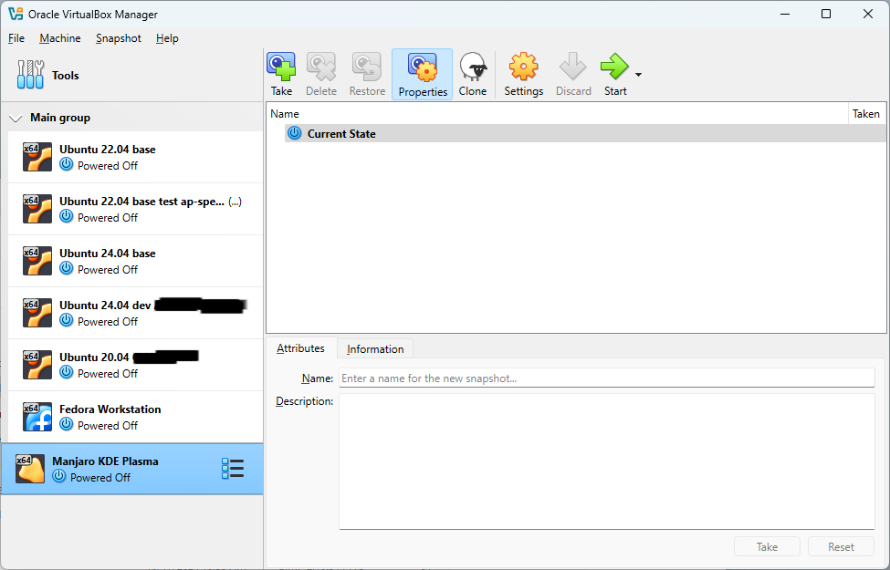Open the Snapshot menu
Viewport: 890px width, 570px height.
point(119,38)
